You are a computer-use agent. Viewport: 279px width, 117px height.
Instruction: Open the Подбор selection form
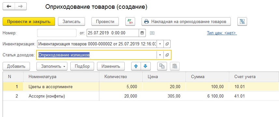tap(82, 66)
